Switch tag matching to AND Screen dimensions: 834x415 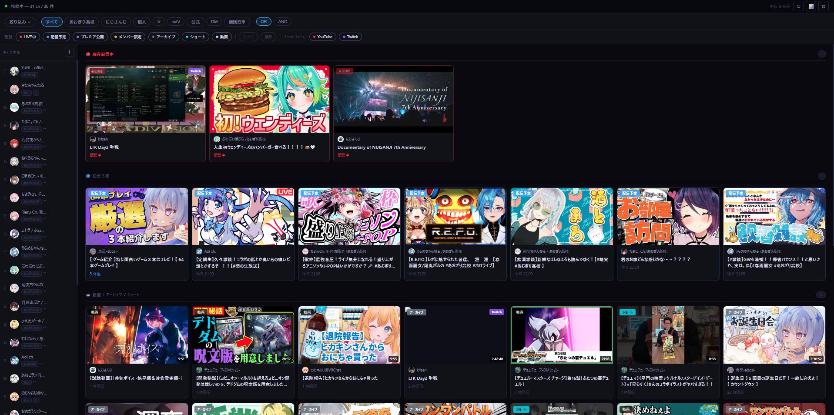283,22
